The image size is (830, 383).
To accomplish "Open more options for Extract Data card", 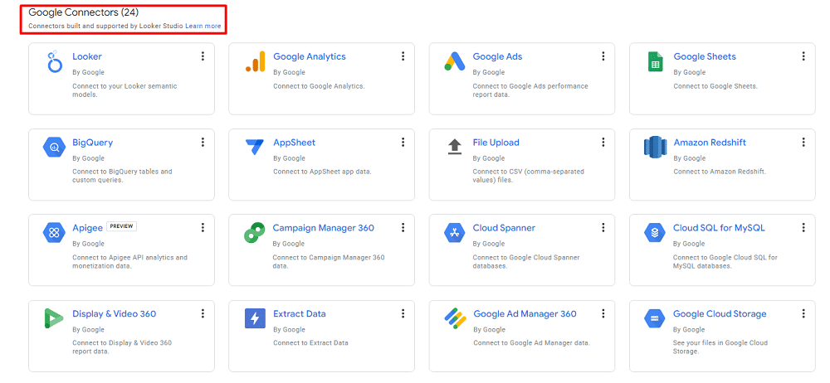I will [x=403, y=313].
